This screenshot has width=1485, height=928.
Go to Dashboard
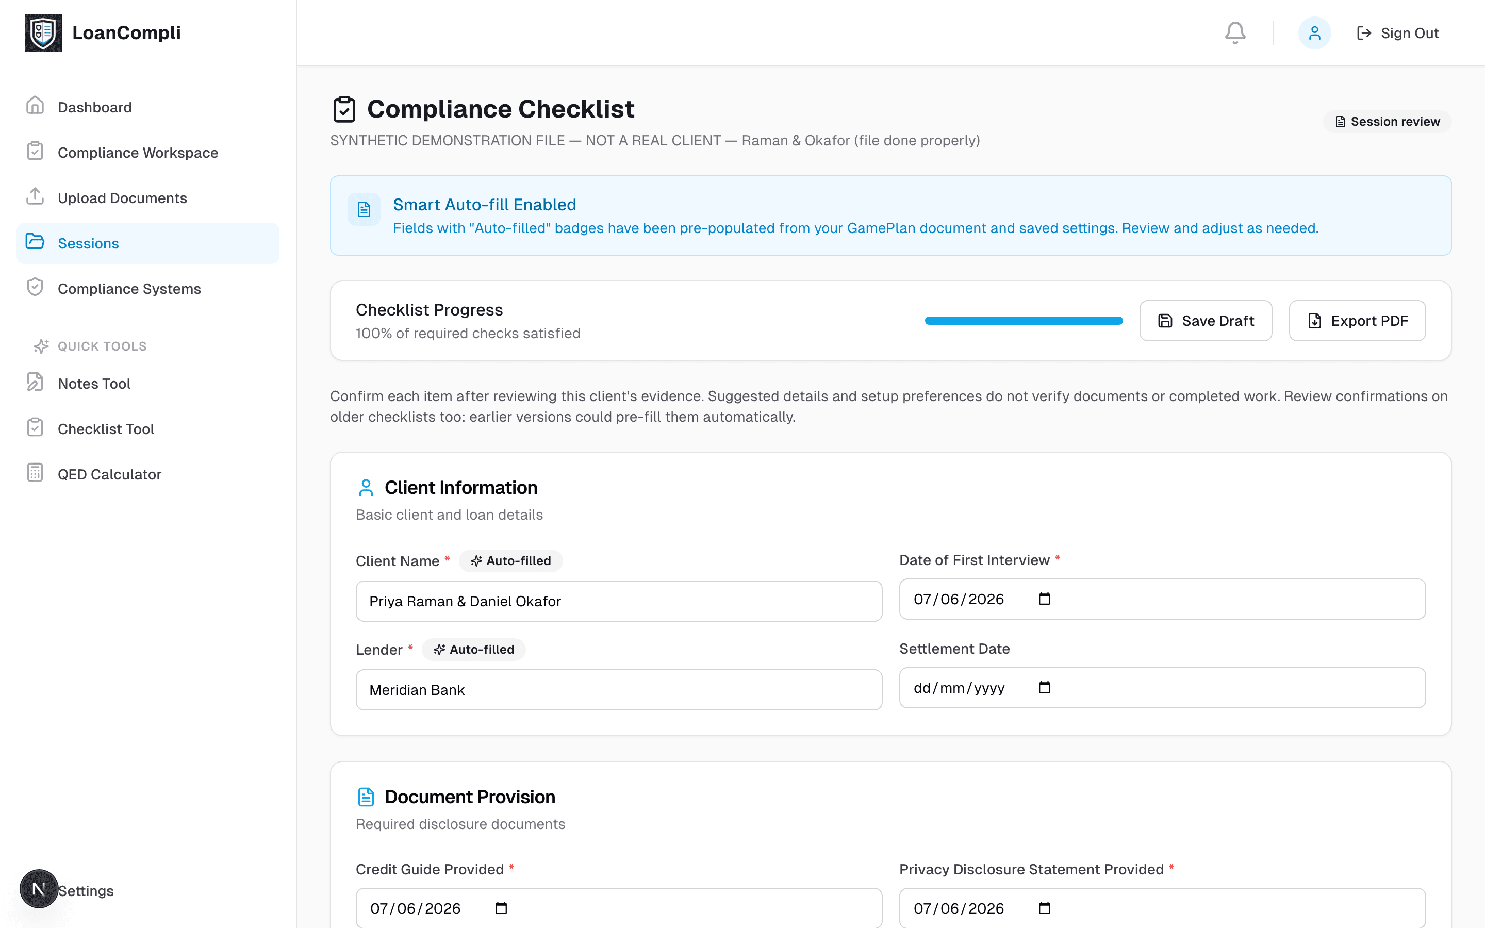pyautogui.click(x=148, y=107)
